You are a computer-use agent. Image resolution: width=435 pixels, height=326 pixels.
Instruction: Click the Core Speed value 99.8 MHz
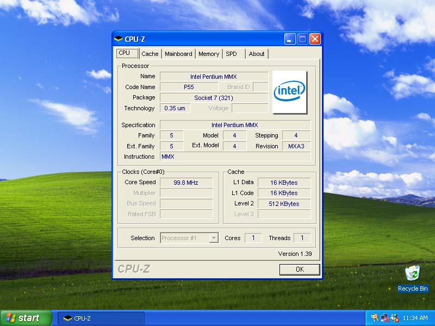click(186, 183)
